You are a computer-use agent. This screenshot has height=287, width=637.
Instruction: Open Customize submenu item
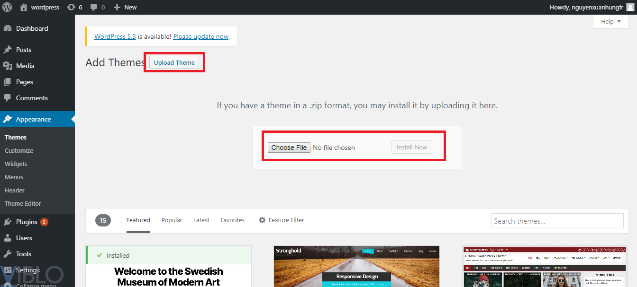tap(19, 150)
